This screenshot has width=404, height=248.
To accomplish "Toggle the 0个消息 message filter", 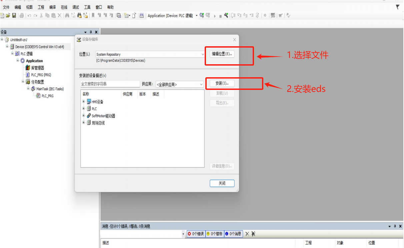I will (233, 234).
